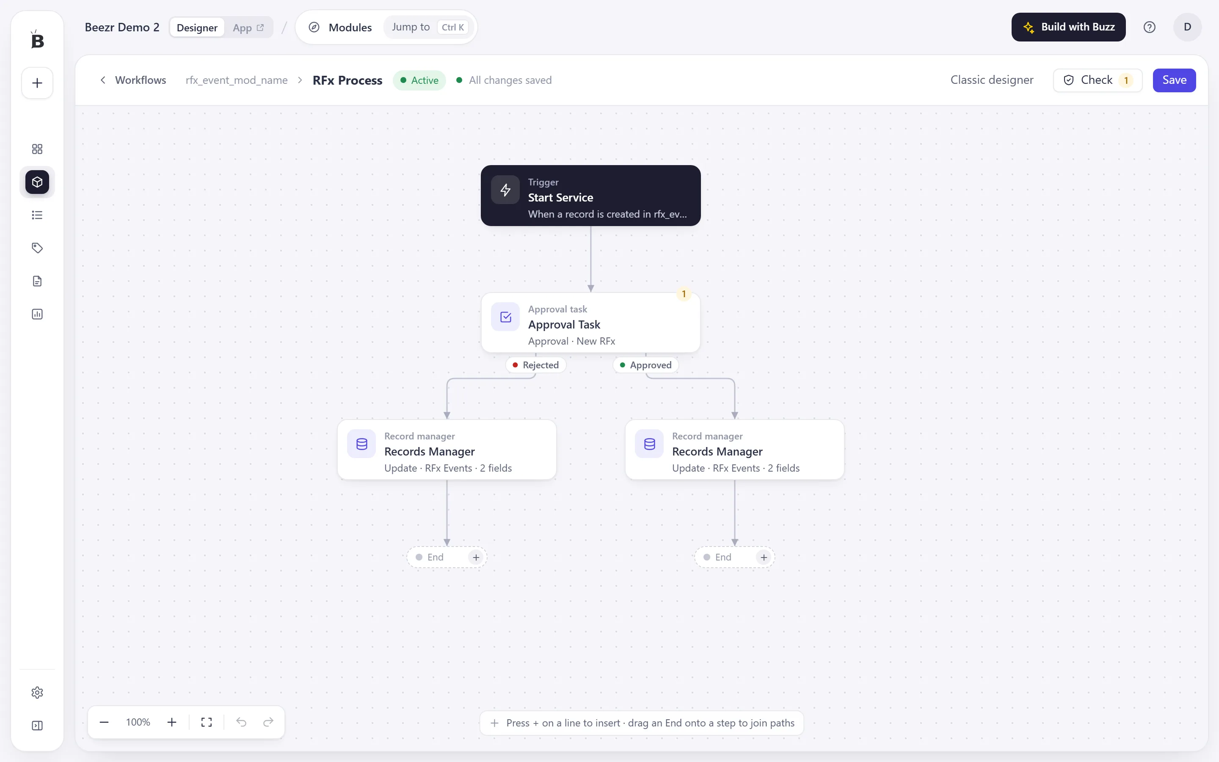The height and width of the screenshot is (762, 1219).
Task: Click the Active status badge
Action: click(419, 80)
